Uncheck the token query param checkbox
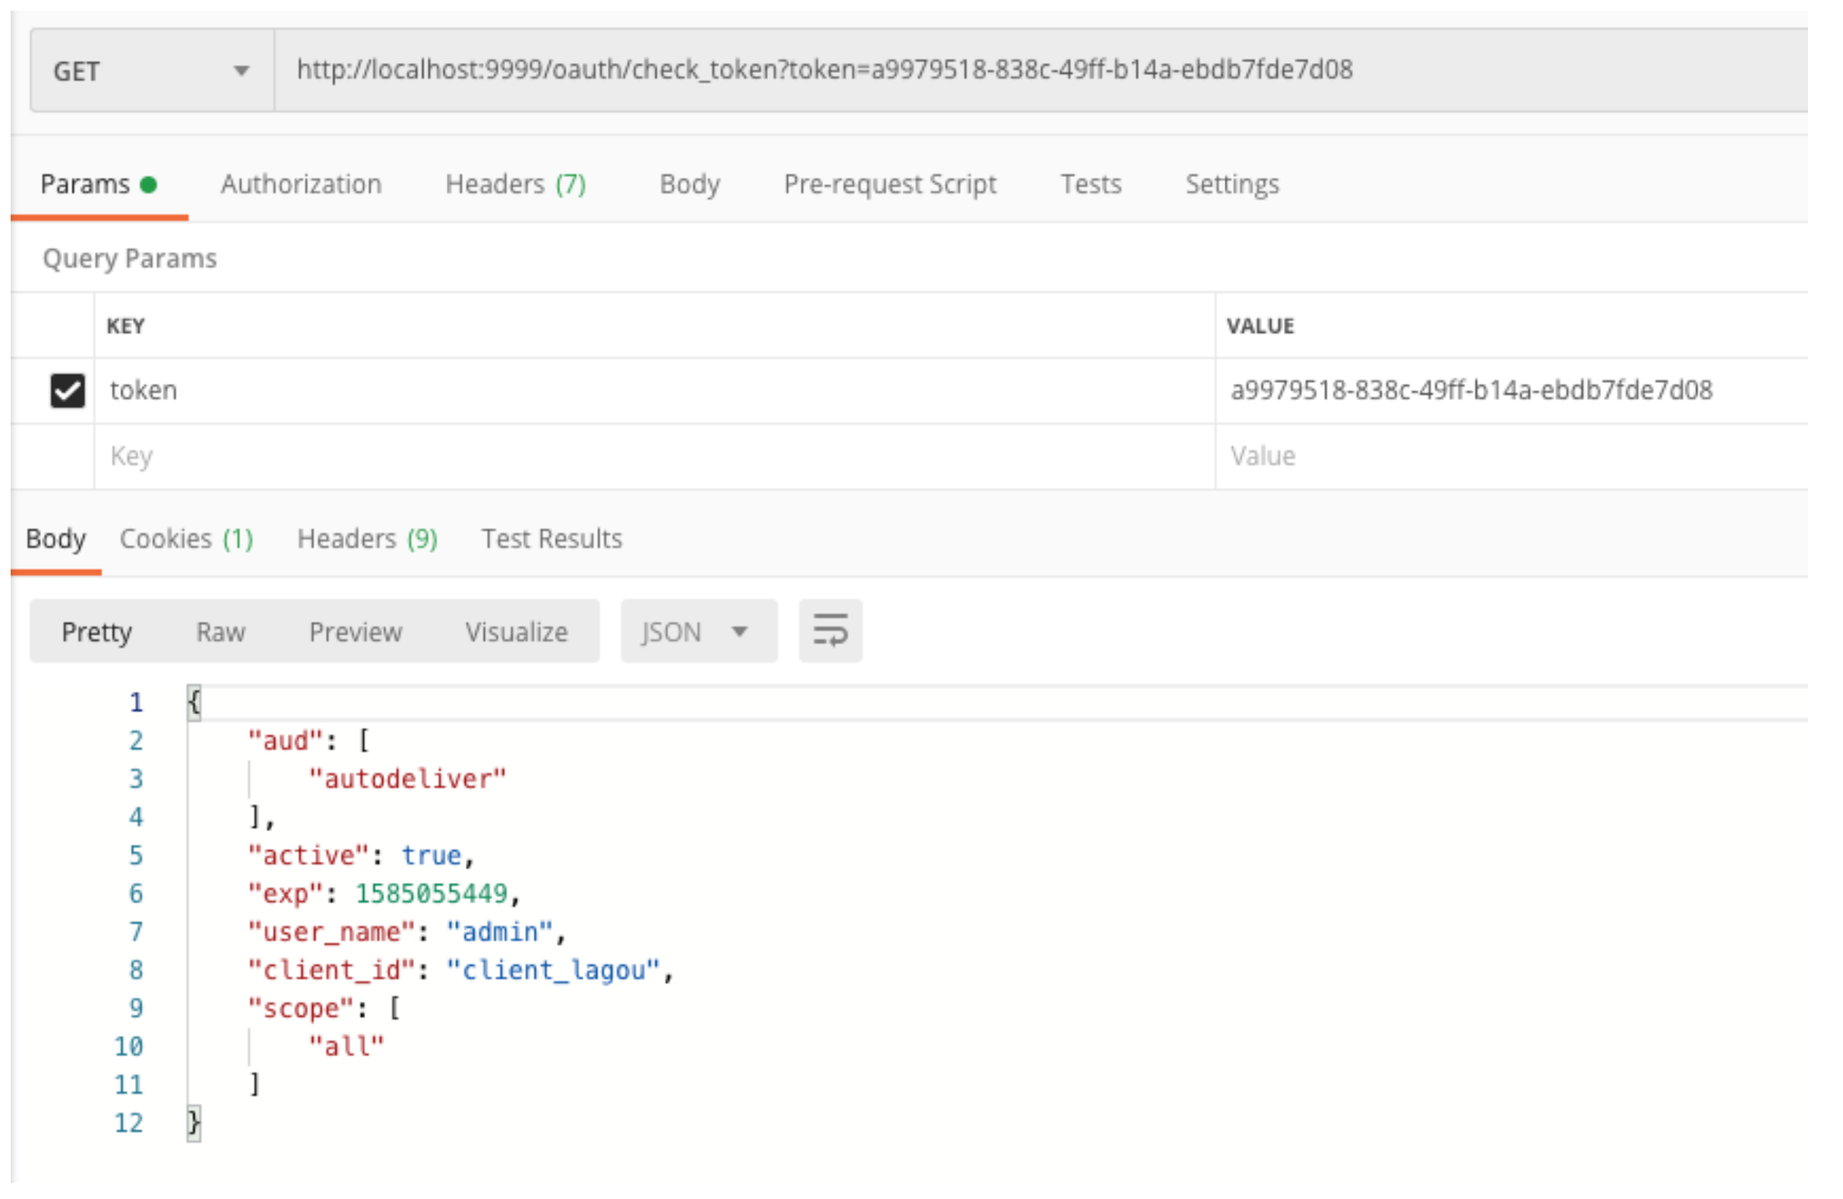Viewport: 1843px width, 1199px height. [x=68, y=391]
